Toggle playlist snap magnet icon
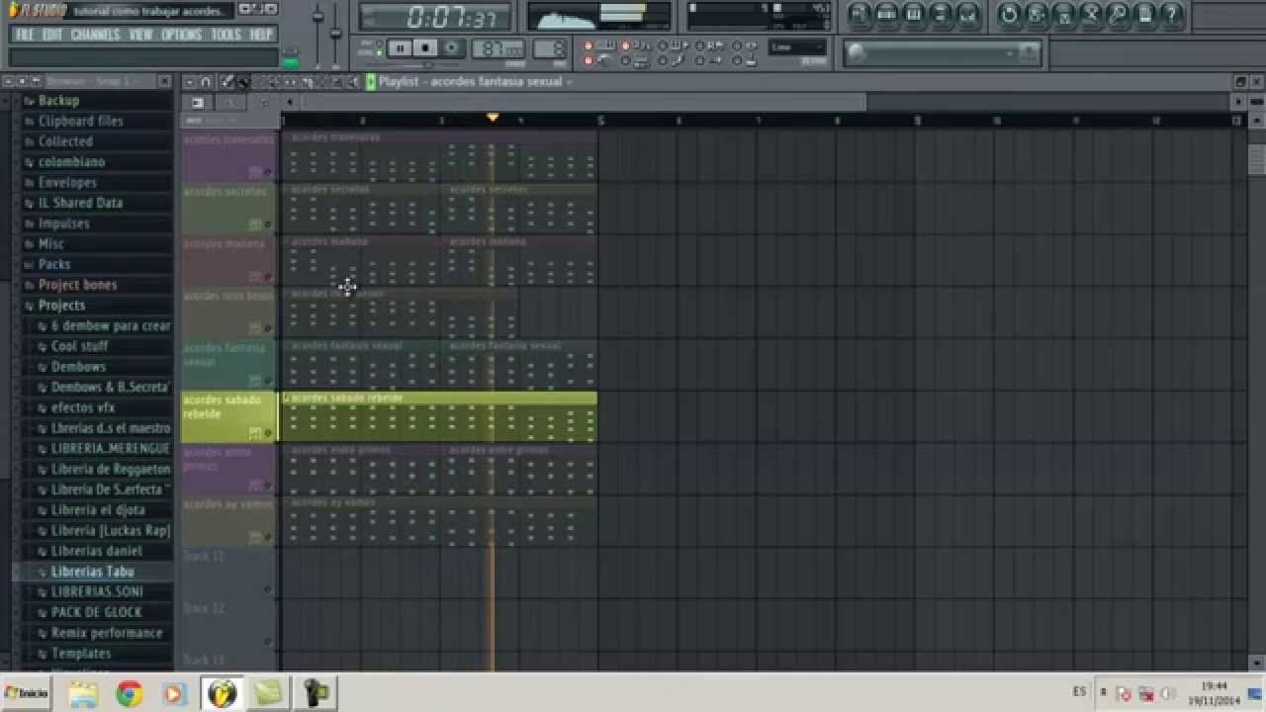This screenshot has height=712, width=1266. coord(206,82)
